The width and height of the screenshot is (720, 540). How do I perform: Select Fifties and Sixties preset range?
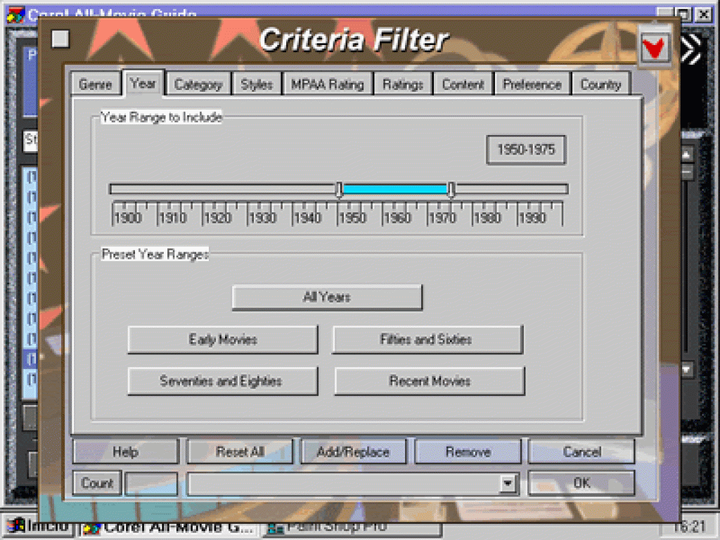point(427,340)
